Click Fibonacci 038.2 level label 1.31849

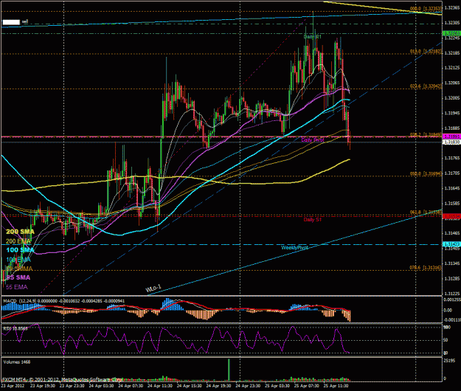426,135
